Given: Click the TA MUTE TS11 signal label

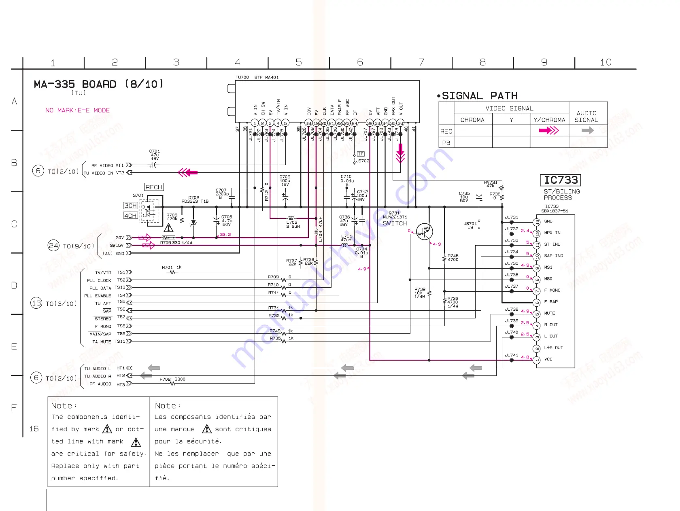Looking at the screenshot, I should [x=109, y=342].
